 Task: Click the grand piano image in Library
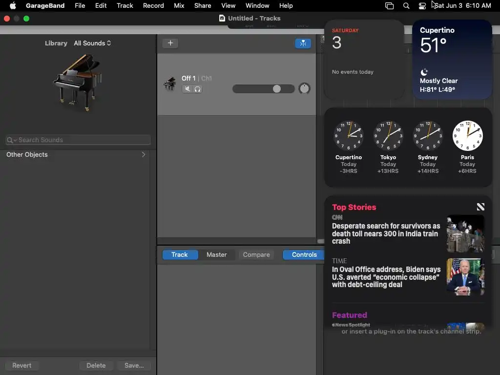tap(78, 82)
